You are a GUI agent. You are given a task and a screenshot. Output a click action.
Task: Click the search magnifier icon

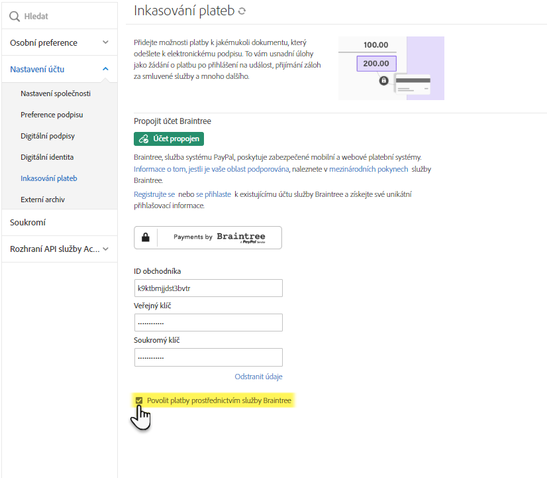(15, 16)
